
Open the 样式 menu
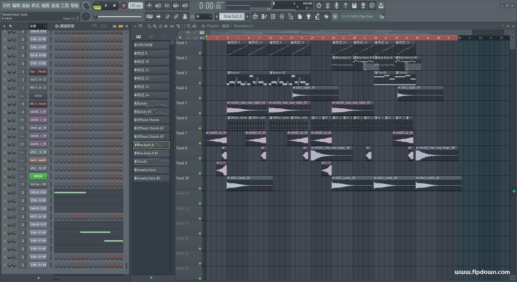click(36, 5)
